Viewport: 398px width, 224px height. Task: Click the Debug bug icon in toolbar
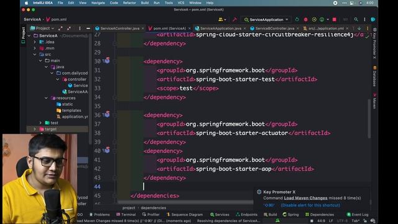point(305,19)
